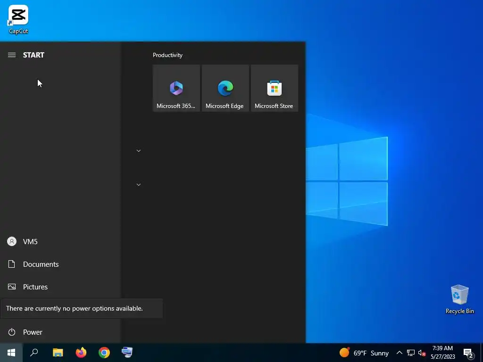
Task: Expand the lower chevron in app list
Action: (x=139, y=185)
